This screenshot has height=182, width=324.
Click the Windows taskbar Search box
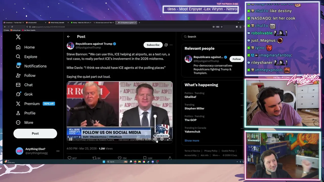[117, 162]
